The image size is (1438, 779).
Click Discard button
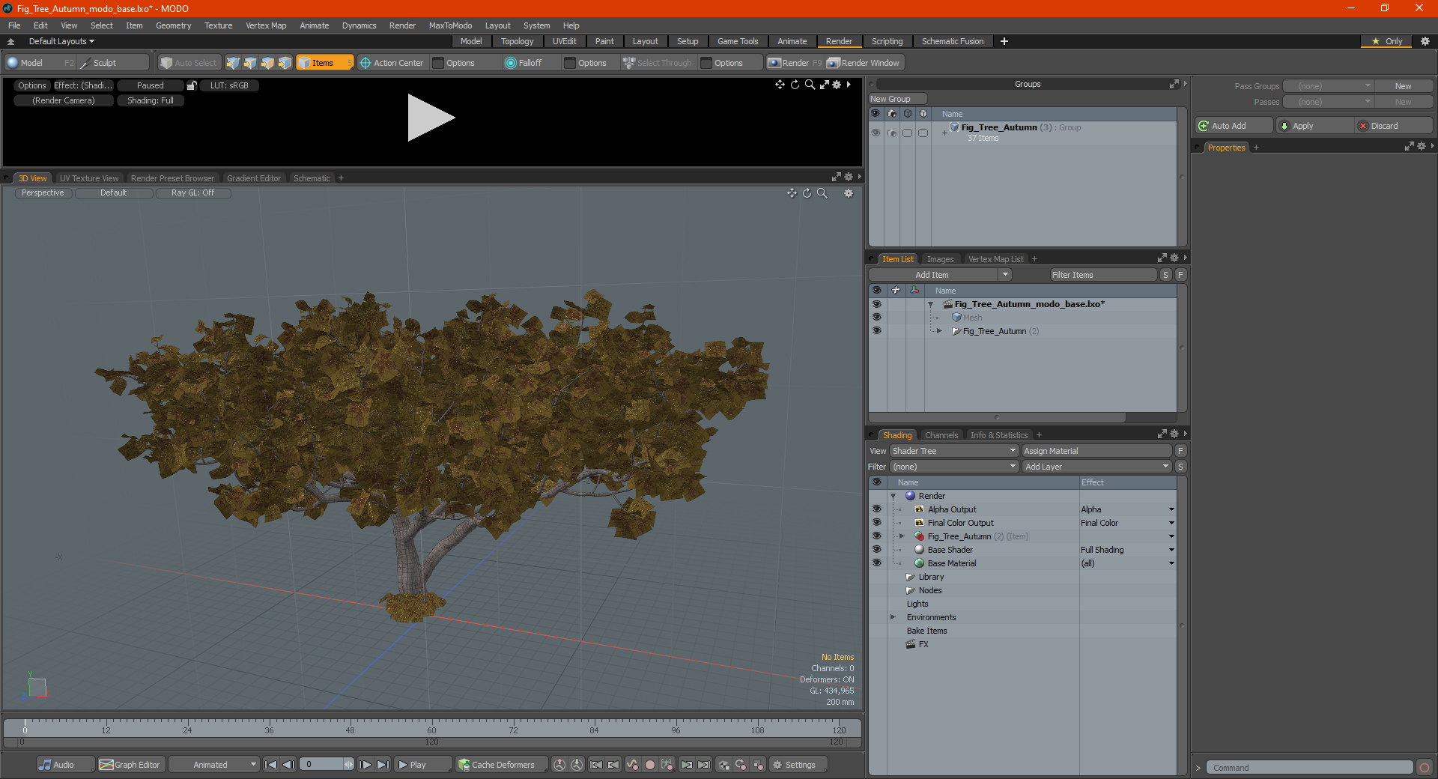(x=1394, y=126)
